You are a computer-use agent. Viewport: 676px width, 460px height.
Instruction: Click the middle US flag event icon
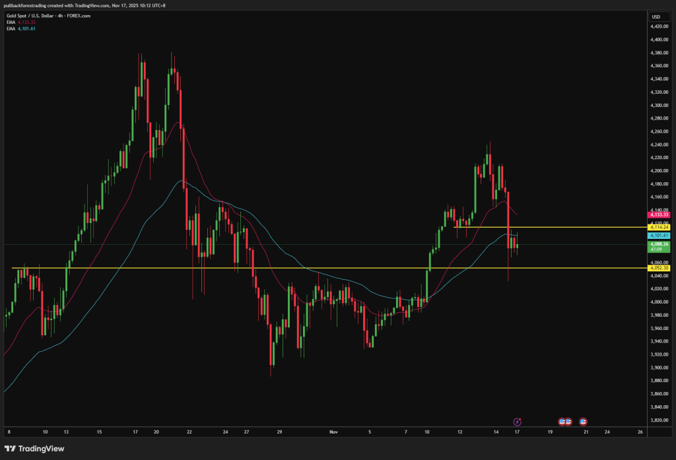click(x=568, y=421)
